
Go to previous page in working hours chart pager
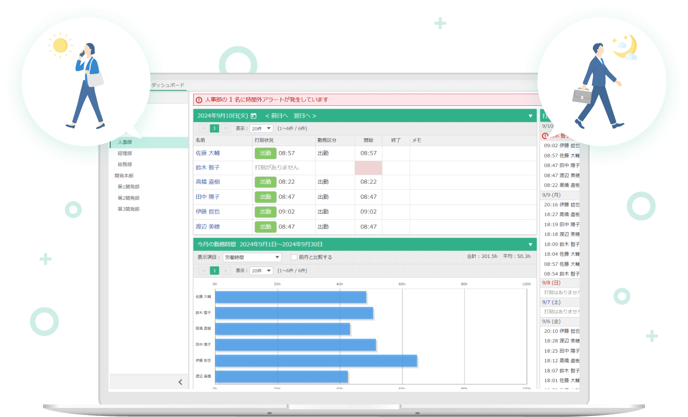203,271
